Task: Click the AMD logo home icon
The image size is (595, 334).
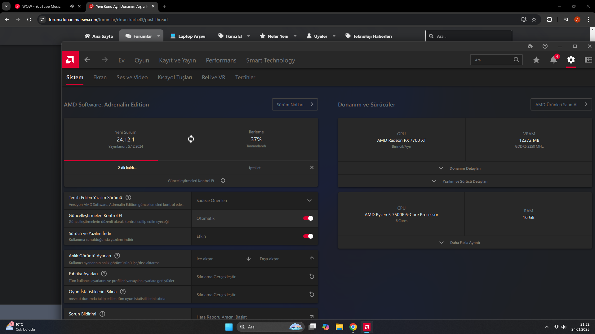Action: coord(70,60)
